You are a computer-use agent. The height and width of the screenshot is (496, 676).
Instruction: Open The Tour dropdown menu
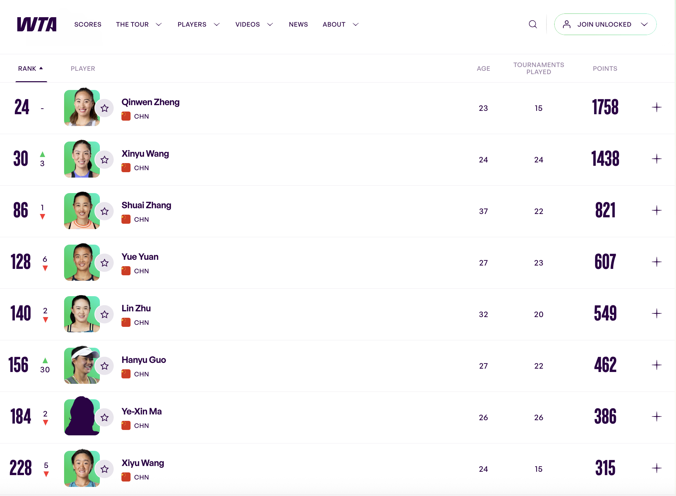139,24
